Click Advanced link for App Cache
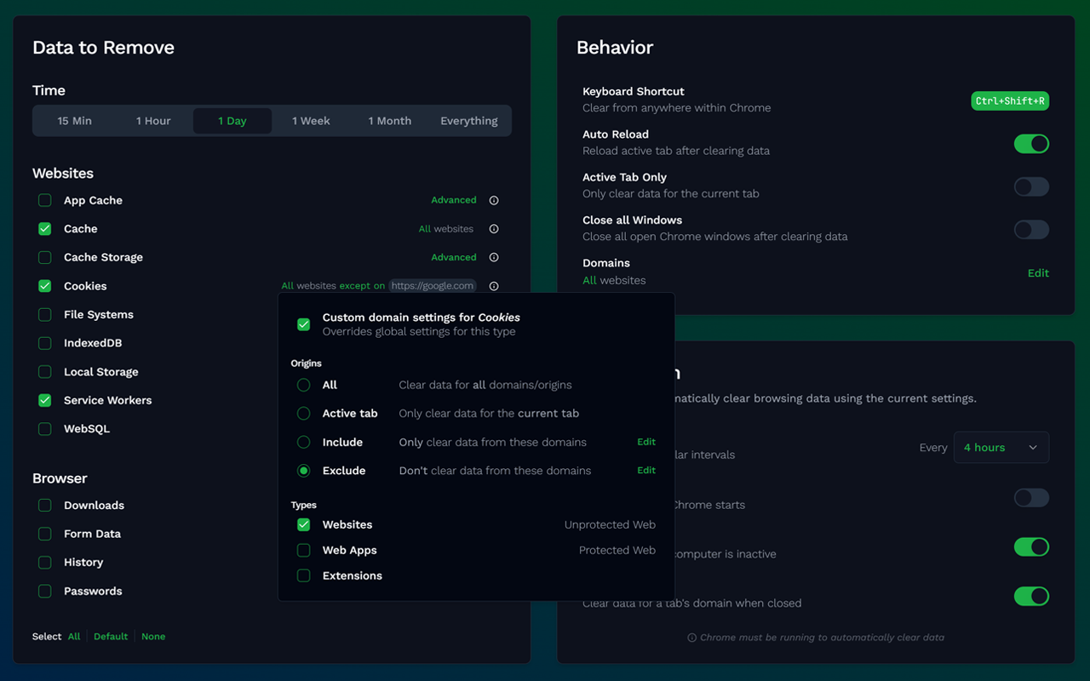Viewport: 1090px width, 681px height. [454, 201]
